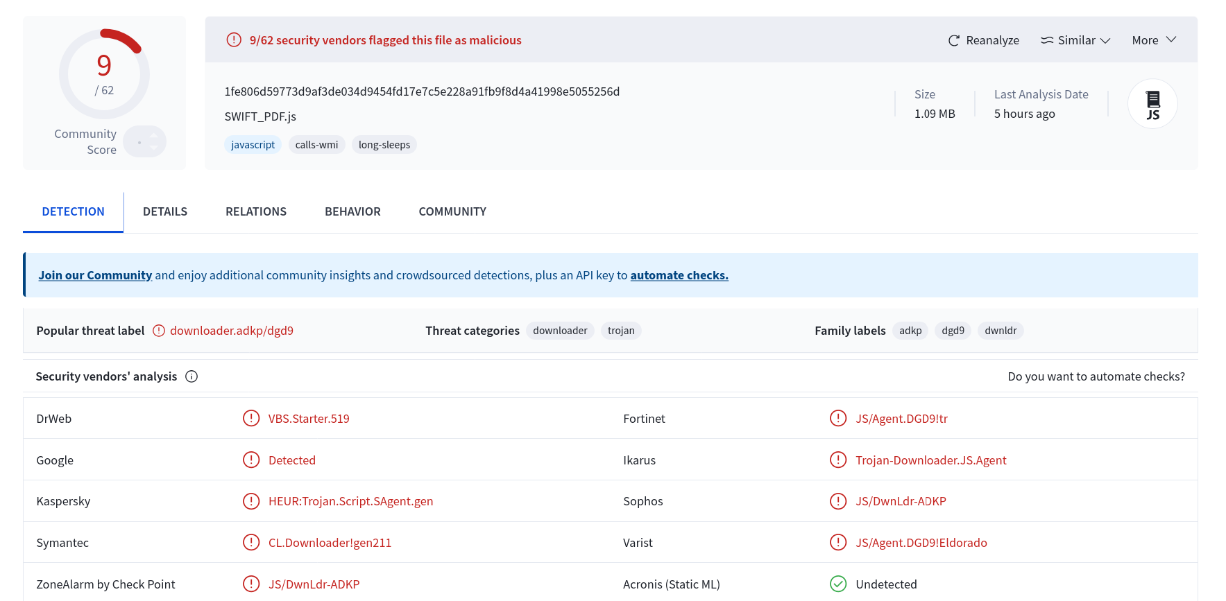The image size is (1226, 601).
Task: Click the alert icon next to popular threat label
Action: click(159, 331)
